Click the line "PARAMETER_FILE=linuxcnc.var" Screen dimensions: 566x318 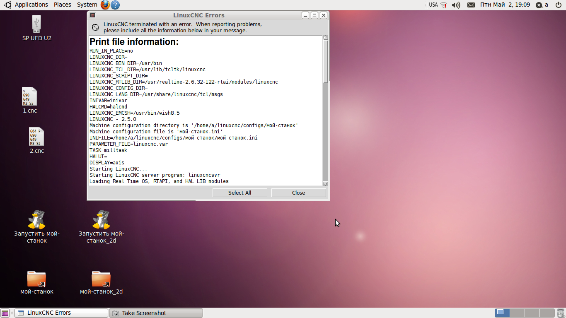click(x=128, y=144)
